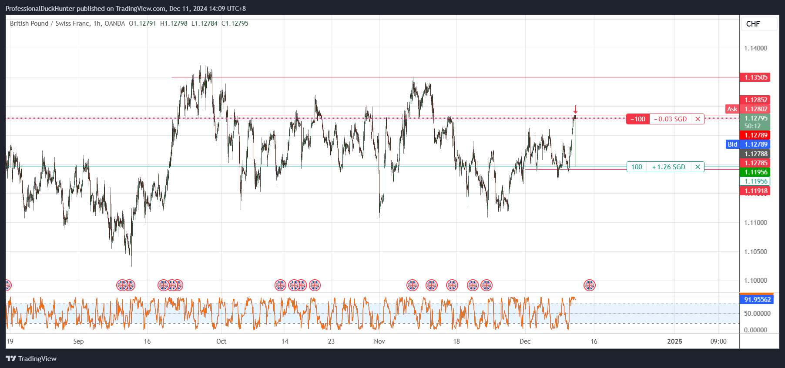This screenshot has height=368, width=785.
Task: Click the UK flag event icon left of 18
Action: (452, 285)
